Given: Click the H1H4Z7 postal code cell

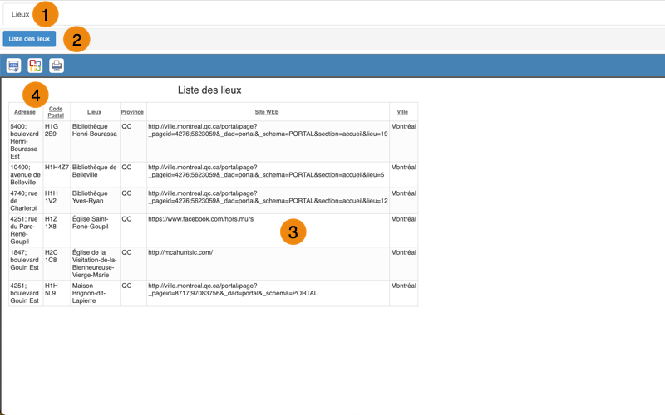Looking at the screenshot, I should [x=57, y=175].
